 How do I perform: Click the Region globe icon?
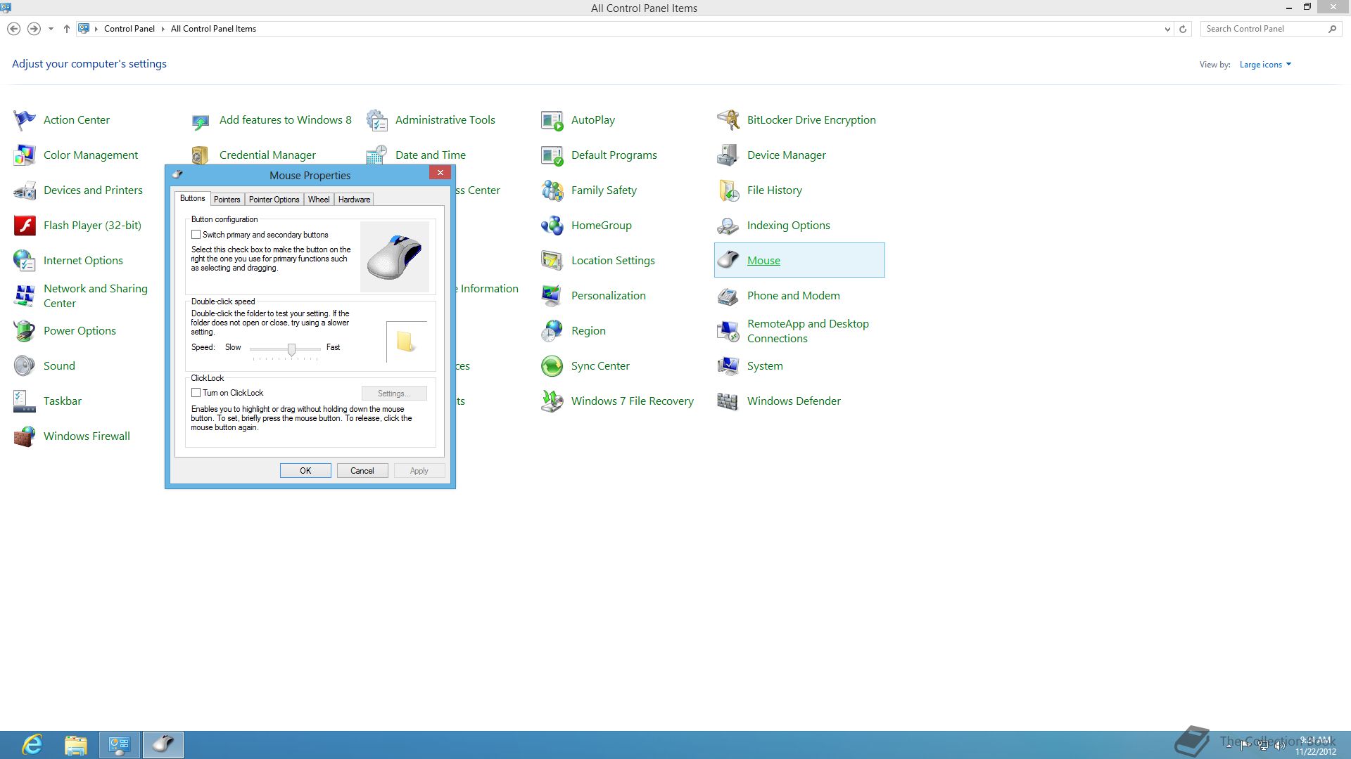[x=552, y=331]
